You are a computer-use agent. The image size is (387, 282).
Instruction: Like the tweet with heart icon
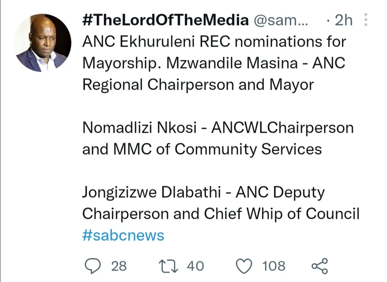coord(244,266)
